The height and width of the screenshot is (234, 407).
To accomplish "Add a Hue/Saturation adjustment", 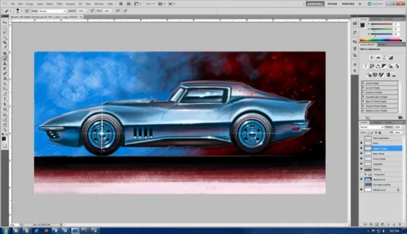I will point(372,66).
